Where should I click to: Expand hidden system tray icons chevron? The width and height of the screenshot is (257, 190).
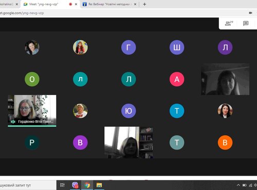pyautogui.click(x=238, y=185)
